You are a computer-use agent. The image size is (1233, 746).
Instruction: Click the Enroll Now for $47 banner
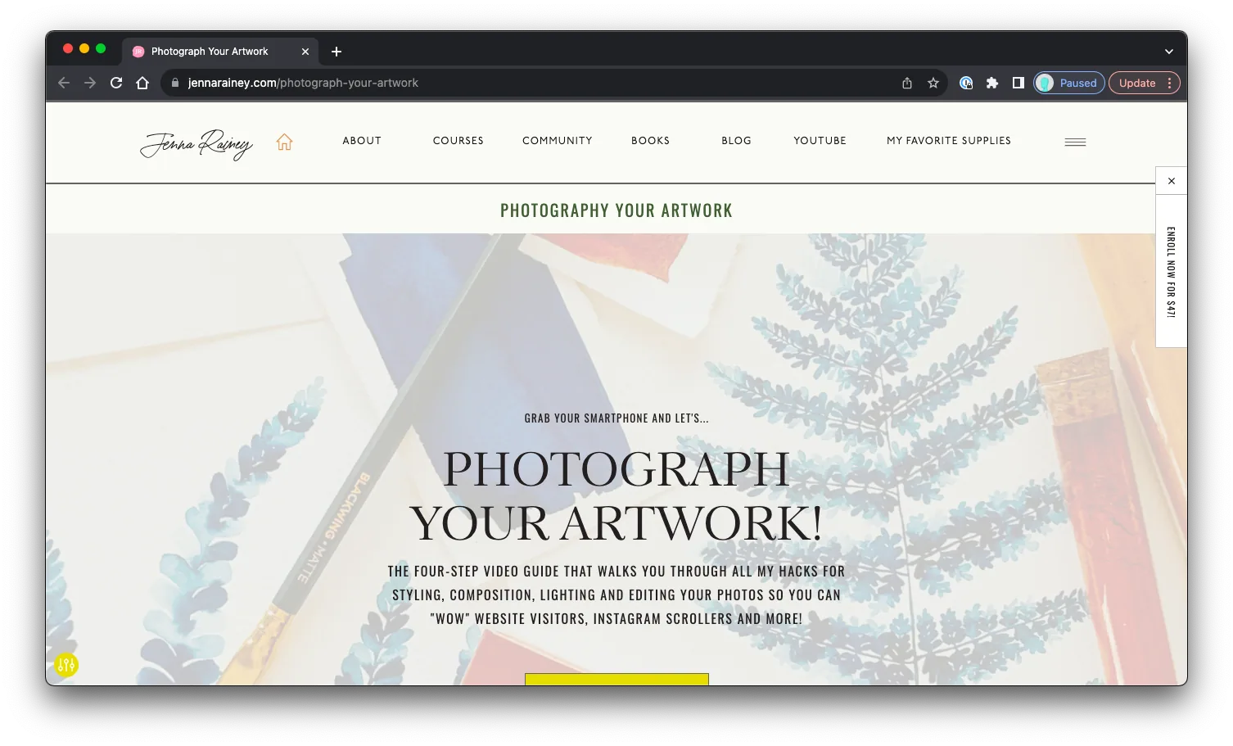1172,272
